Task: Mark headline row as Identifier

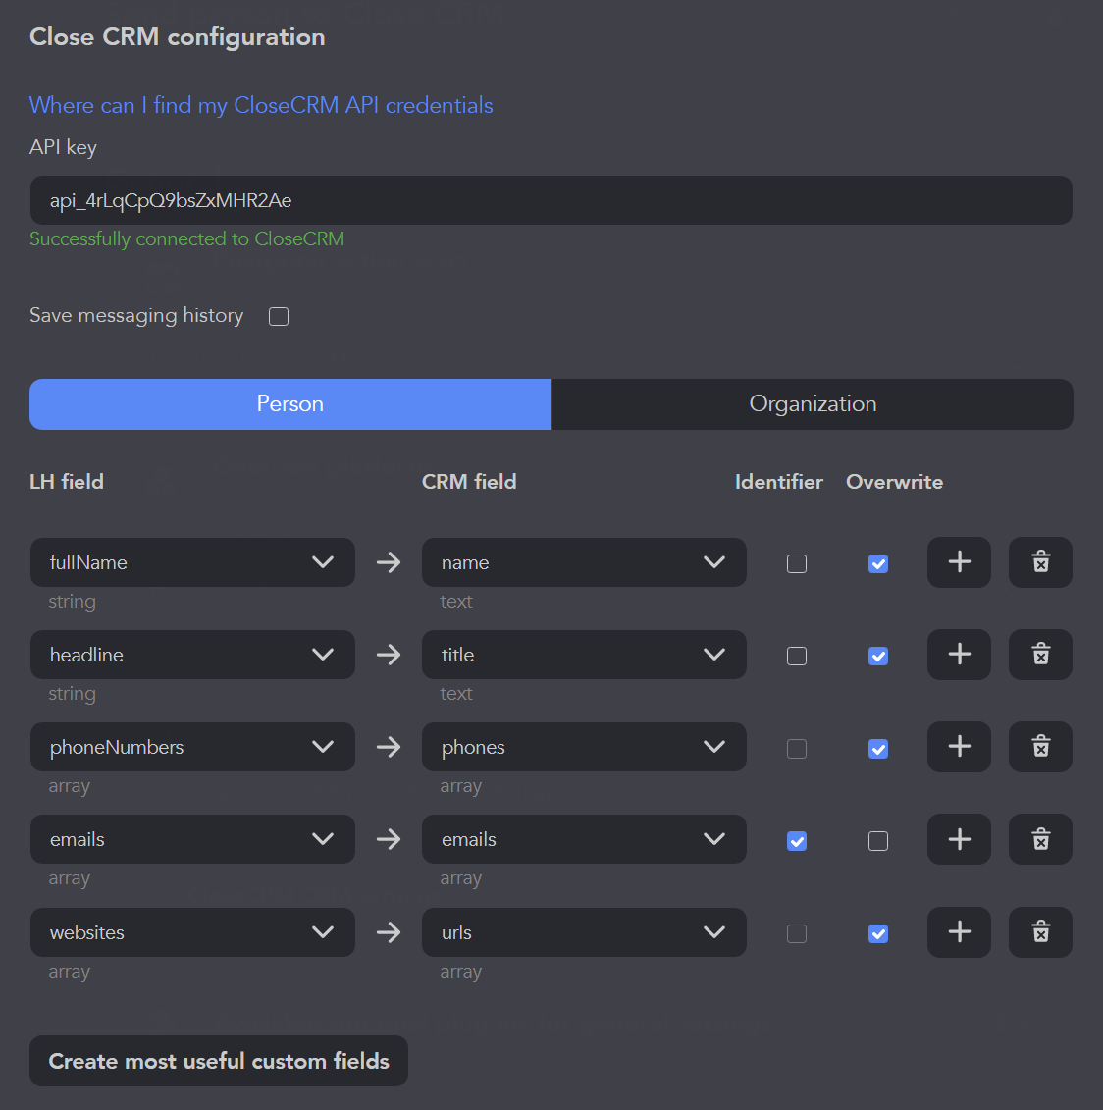Action: tap(797, 657)
